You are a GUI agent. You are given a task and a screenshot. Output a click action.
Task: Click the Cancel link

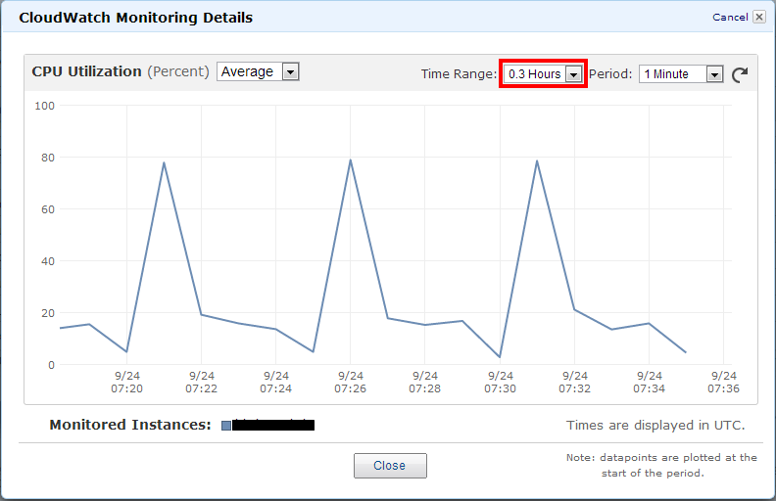pos(730,18)
